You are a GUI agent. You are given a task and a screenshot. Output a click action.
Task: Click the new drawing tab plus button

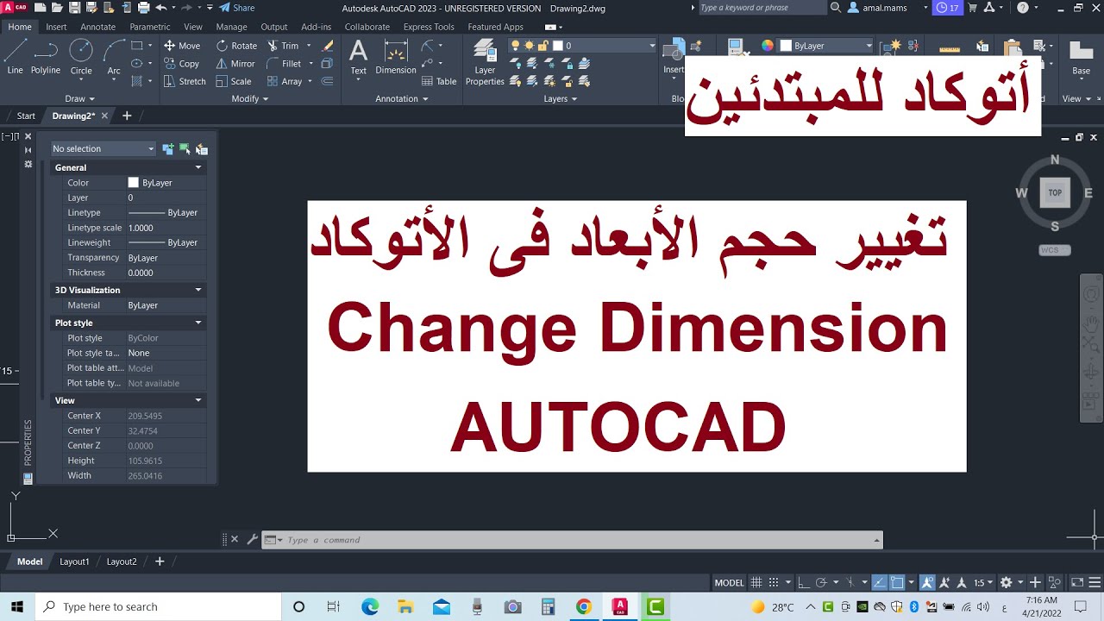coord(127,116)
